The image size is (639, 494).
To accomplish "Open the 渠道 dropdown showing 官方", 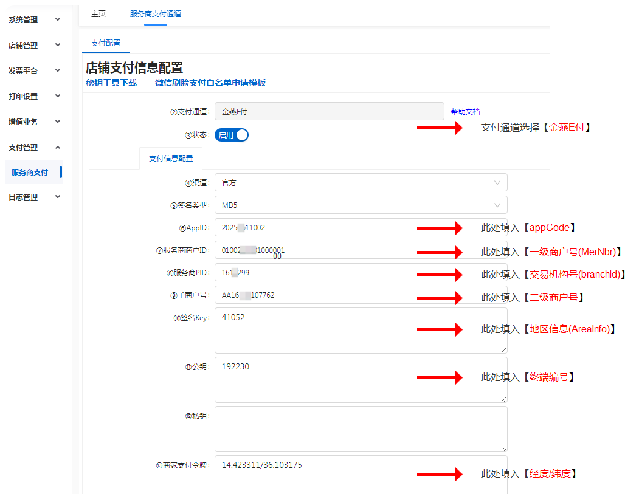I will [361, 182].
